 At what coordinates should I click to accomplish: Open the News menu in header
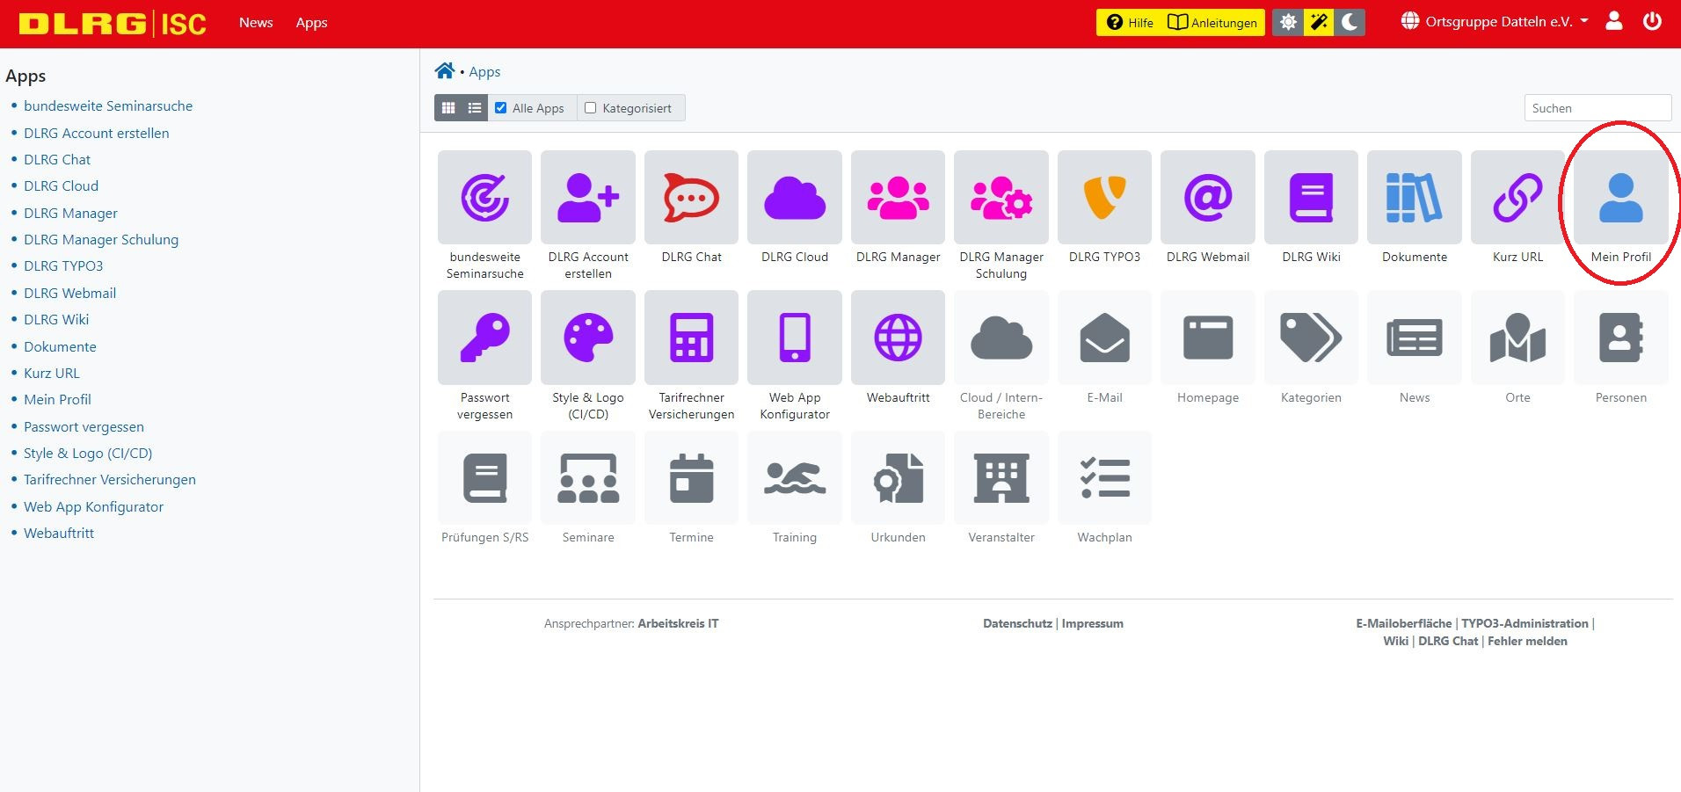pyautogui.click(x=256, y=22)
